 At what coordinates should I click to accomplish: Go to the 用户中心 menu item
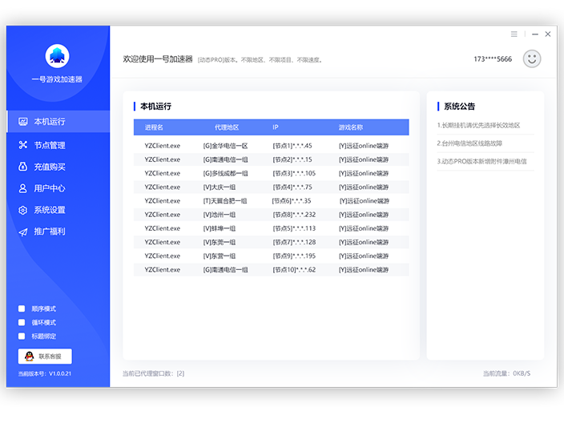[49, 188]
